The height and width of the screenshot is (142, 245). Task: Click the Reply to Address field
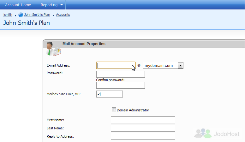coord(143,136)
